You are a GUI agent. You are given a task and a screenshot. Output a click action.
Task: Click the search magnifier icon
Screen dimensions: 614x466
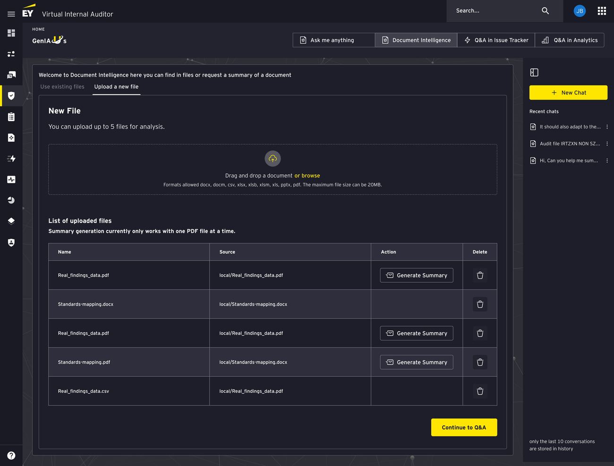click(x=545, y=10)
